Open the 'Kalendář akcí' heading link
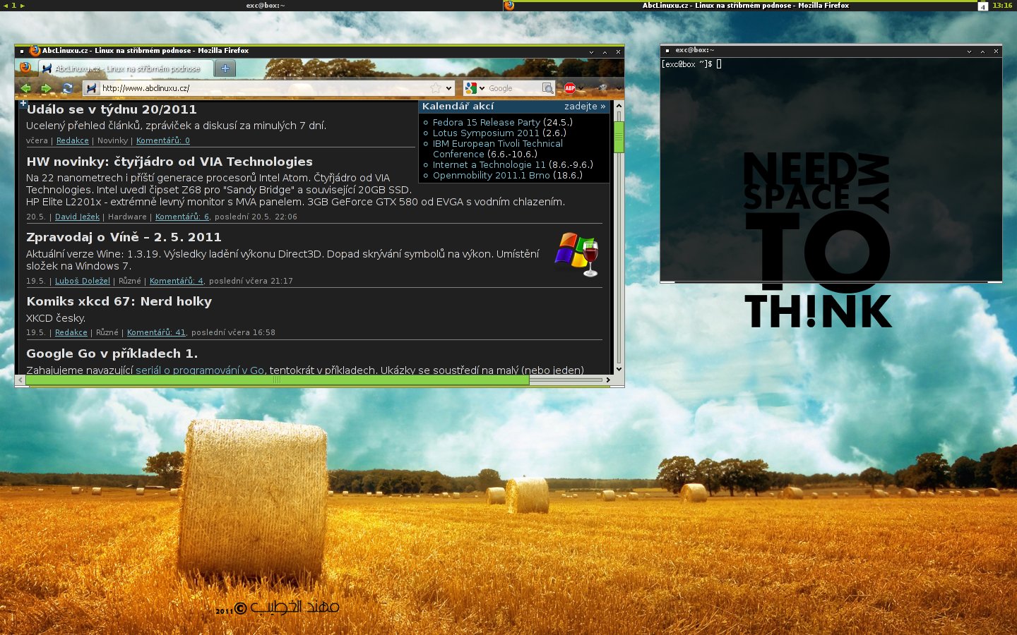 (x=458, y=107)
